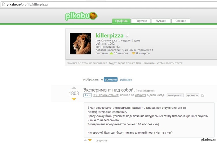Viewport: 217px width, 143px height.
Task: Click the save post floppy icon
Action: [x=203, y=95]
